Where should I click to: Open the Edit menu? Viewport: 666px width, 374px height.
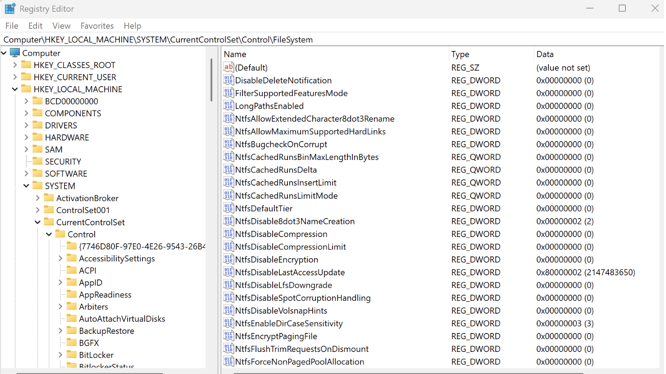35,26
